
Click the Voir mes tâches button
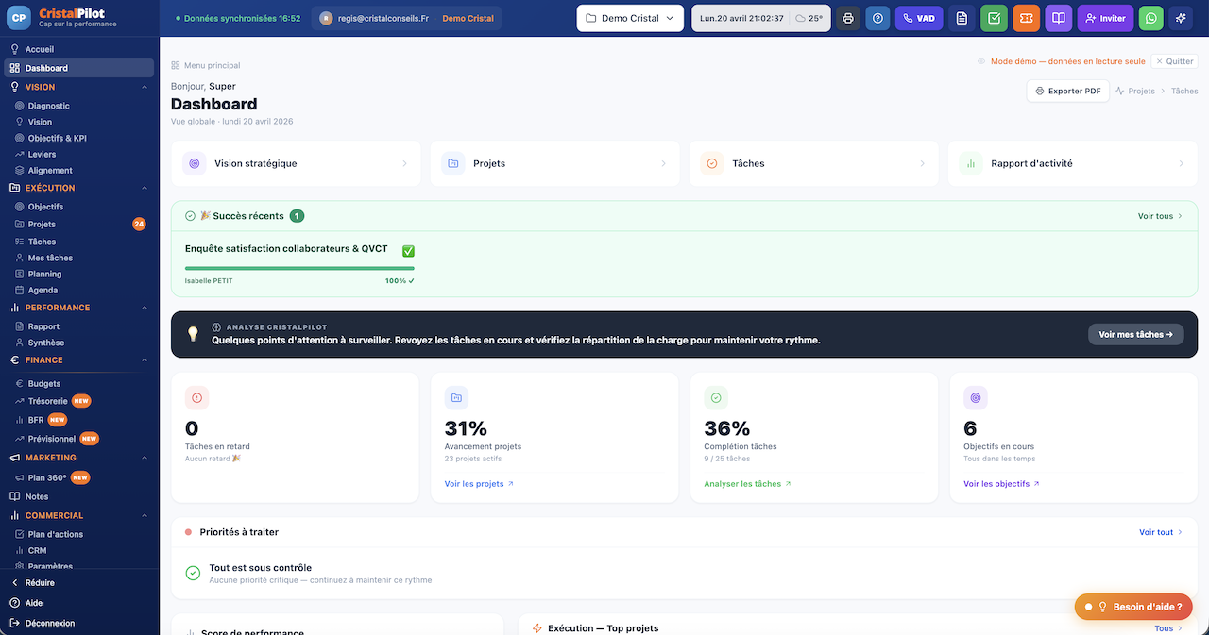[x=1135, y=334]
